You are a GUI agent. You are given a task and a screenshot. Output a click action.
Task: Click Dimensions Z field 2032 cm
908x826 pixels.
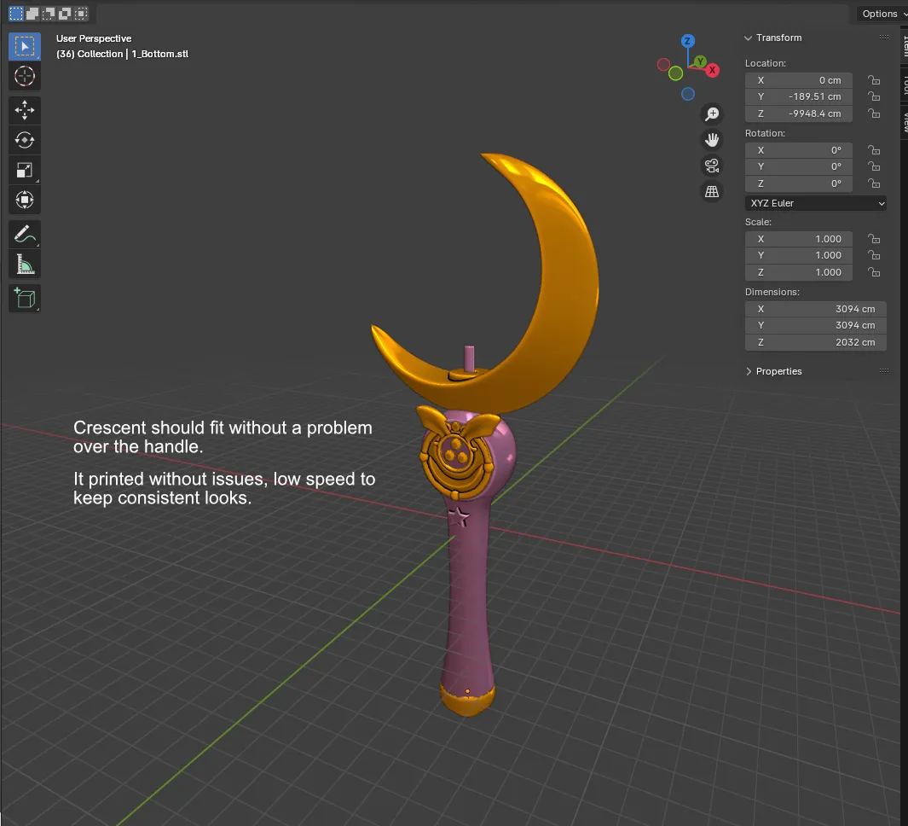[815, 342]
